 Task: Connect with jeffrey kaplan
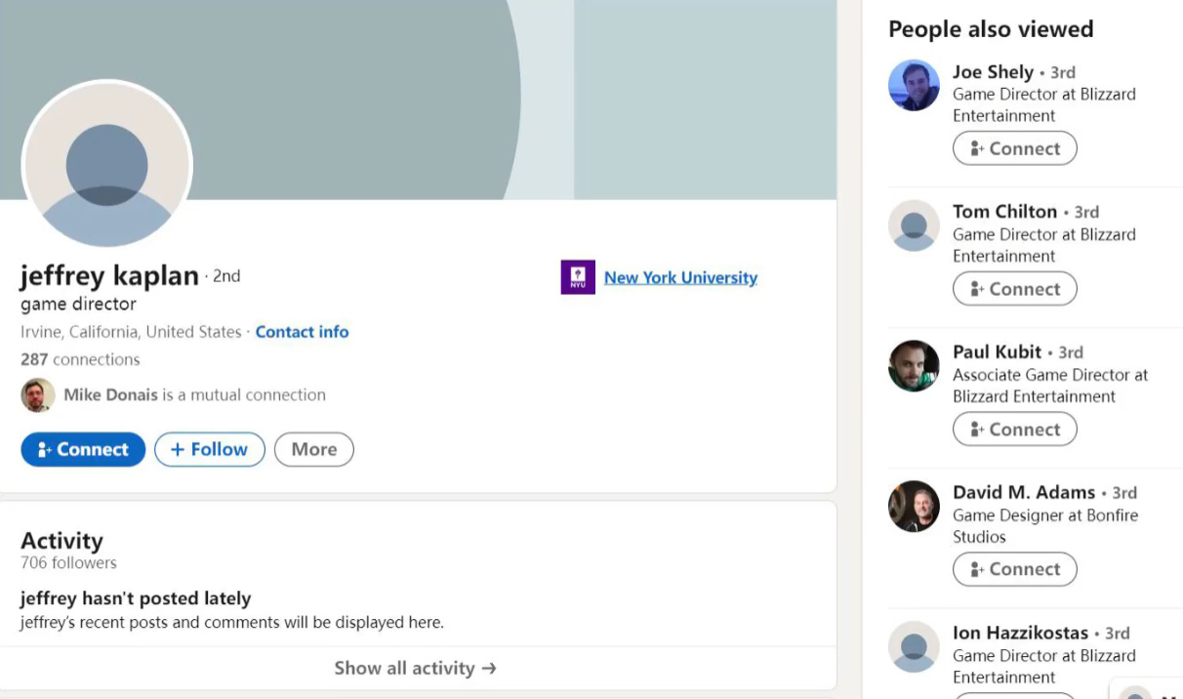(x=83, y=449)
